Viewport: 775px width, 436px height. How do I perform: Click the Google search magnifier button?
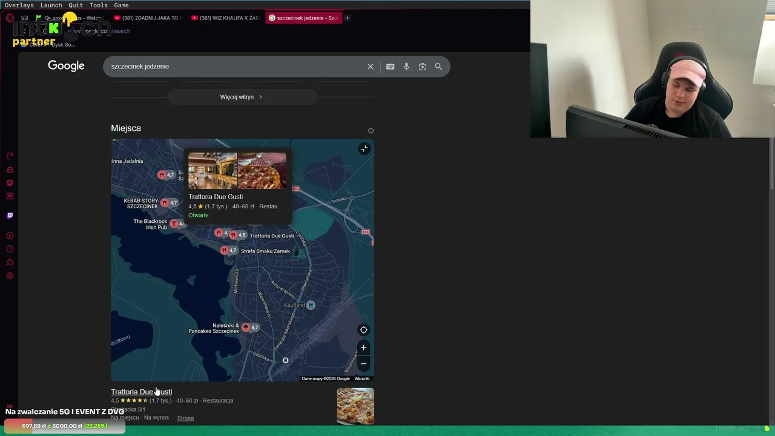(438, 67)
